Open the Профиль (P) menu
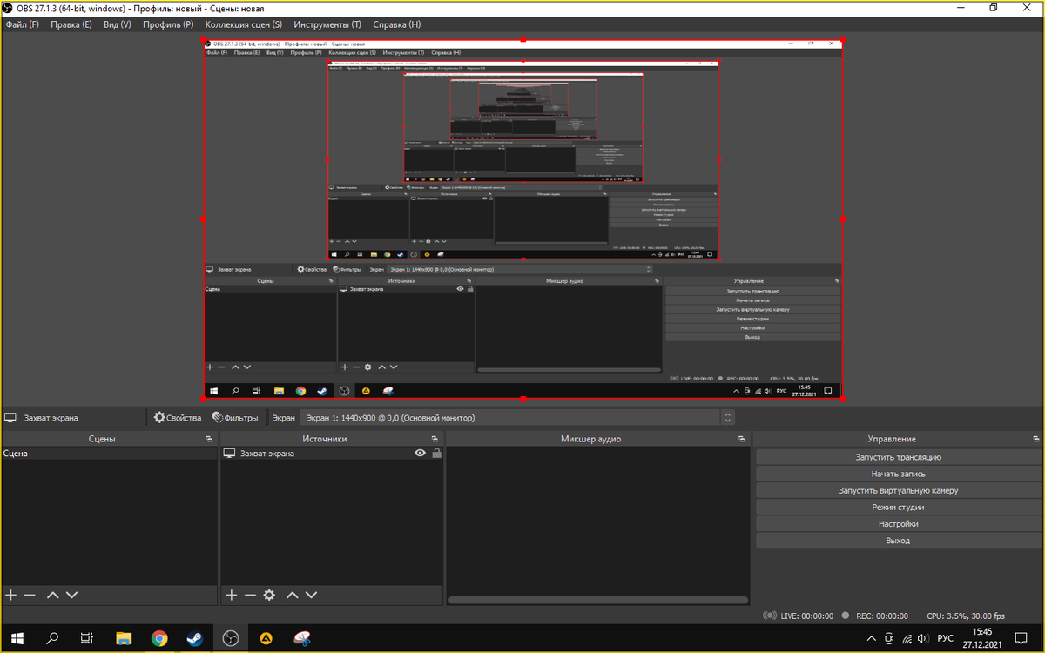The image size is (1045, 653). click(168, 24)
